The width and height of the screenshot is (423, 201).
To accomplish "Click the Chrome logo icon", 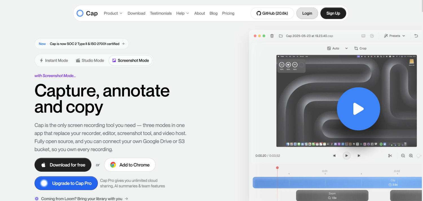I will tap(113, 165).
